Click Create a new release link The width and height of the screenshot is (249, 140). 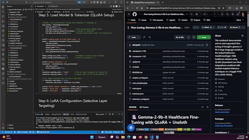coord(222,112)
